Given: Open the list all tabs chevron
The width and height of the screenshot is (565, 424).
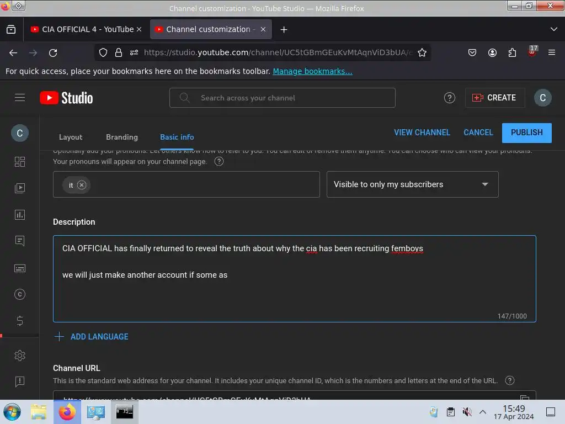Looking at the screenshot, I should pyautogui.click(x=554, y=29).
